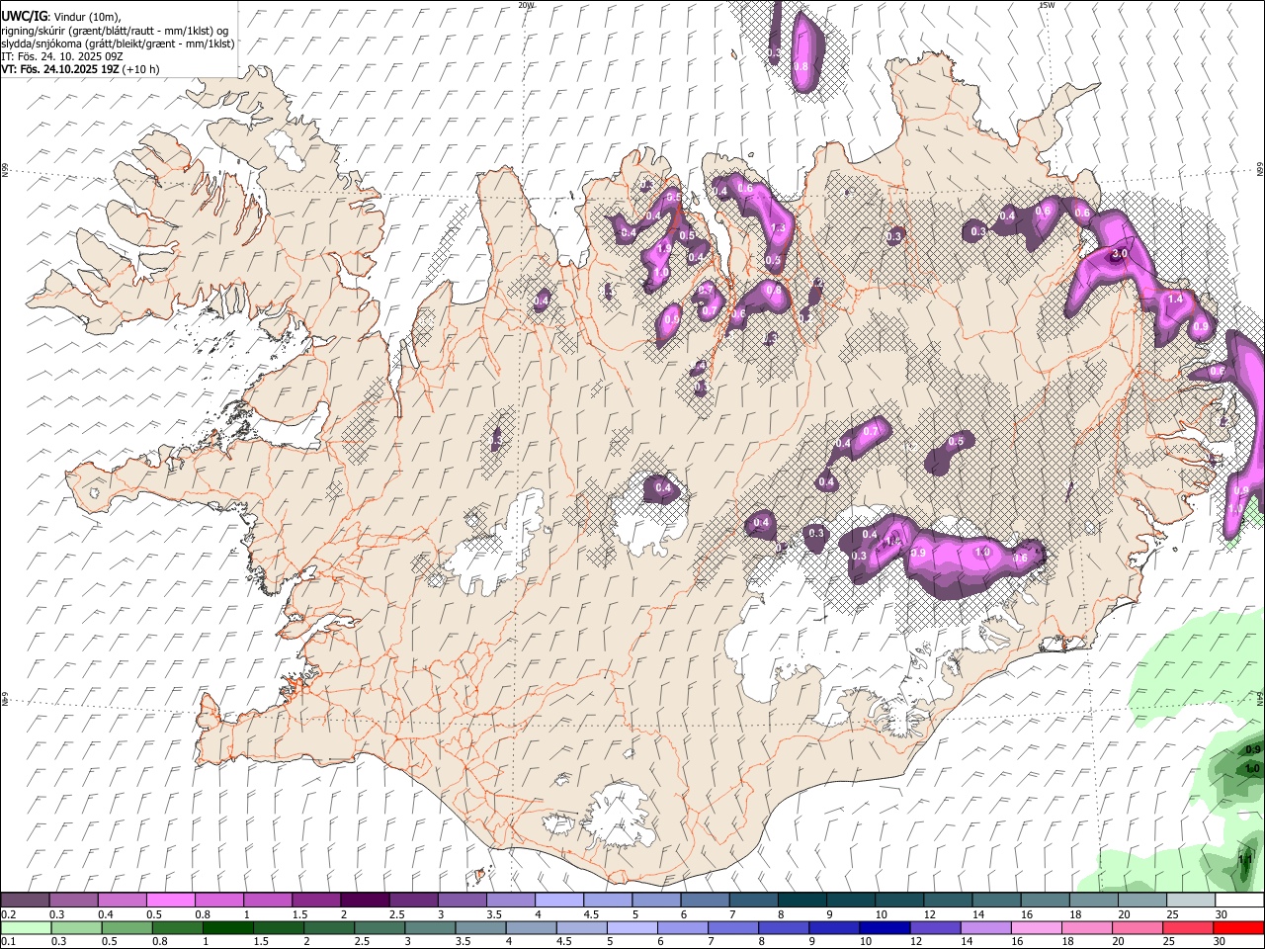Click the 30 value on the red rain scale
Screen dimensions: 1265x949
[1222, 941]
